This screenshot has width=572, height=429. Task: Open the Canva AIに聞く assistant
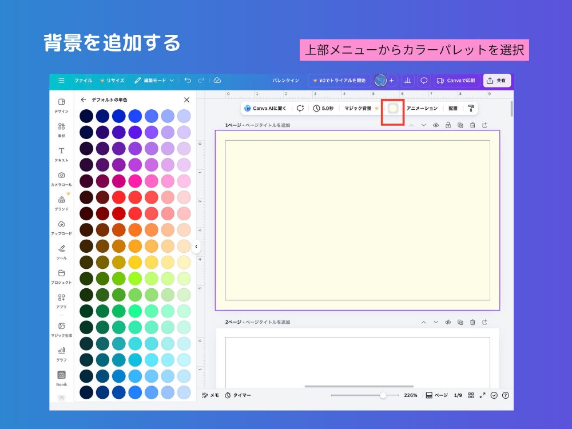(265, 108)
